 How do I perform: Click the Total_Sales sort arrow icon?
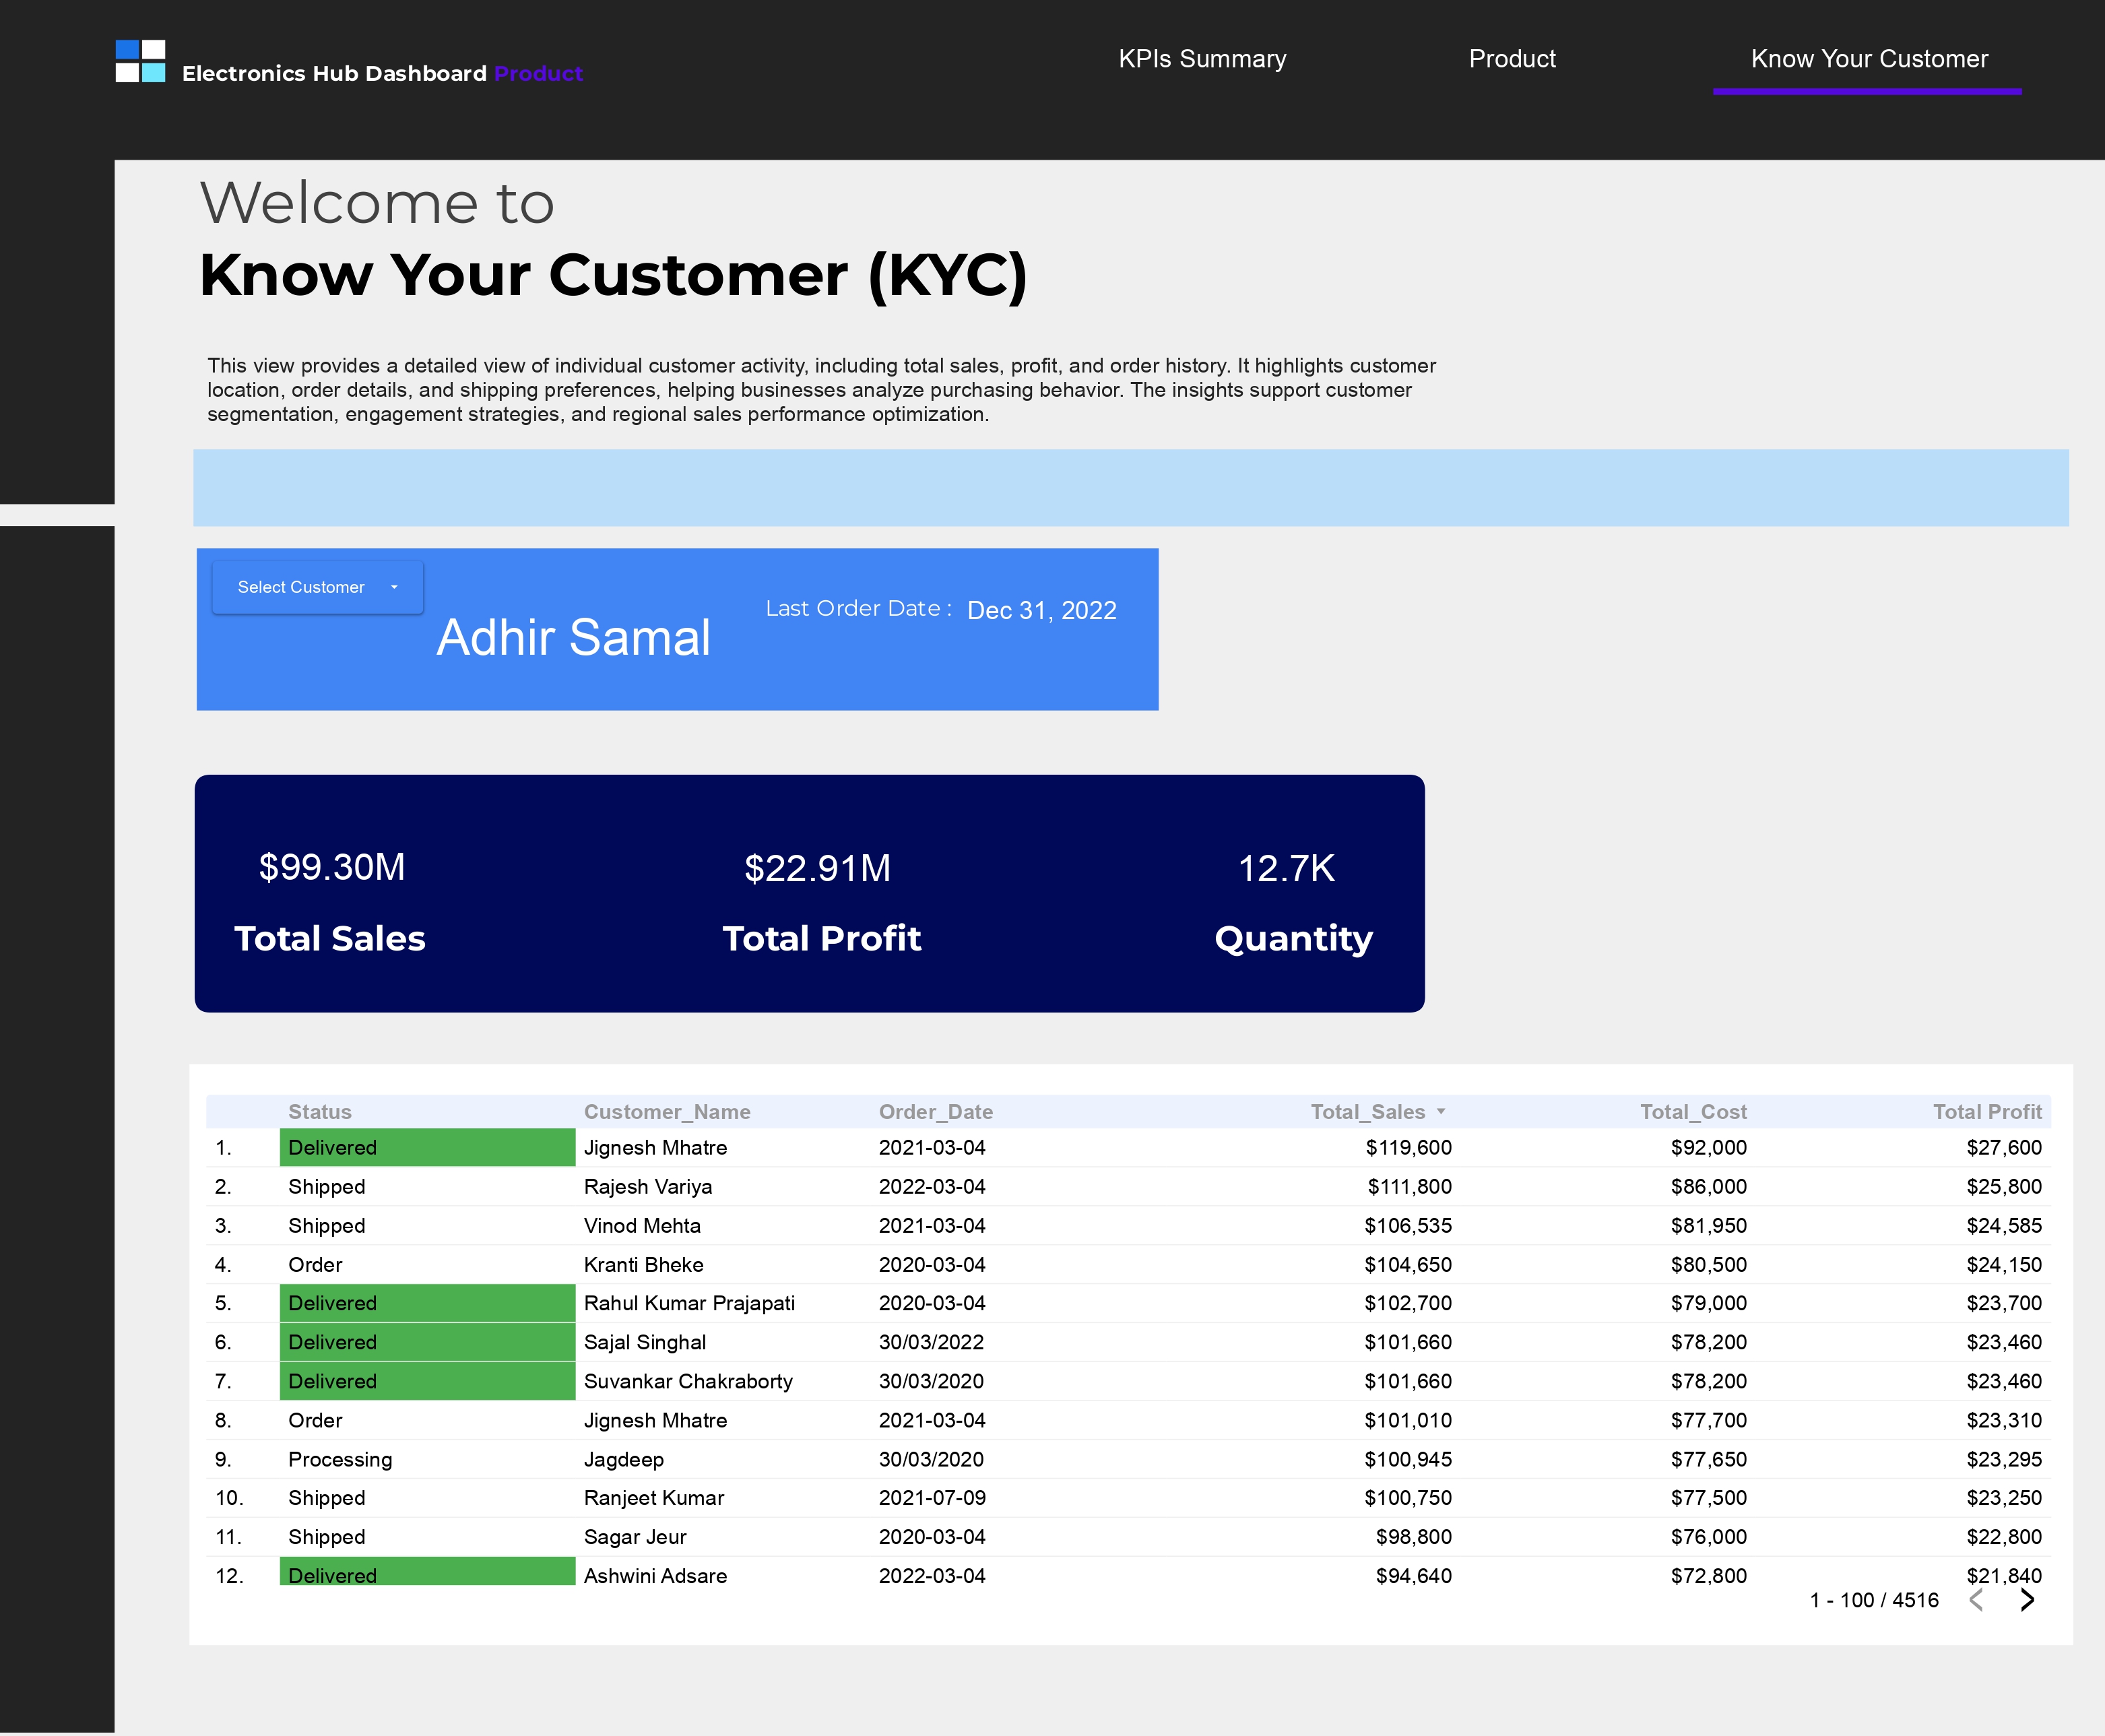pyautogui.click(x=1441, y=1112)
